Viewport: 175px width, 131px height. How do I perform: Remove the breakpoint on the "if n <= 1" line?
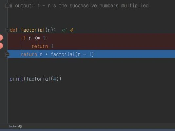tap(1, 37)
